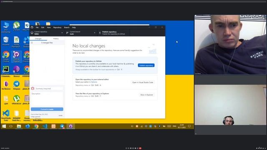
Task: Click the ENG language indicator in tray
Action: [x=174, y=126]
